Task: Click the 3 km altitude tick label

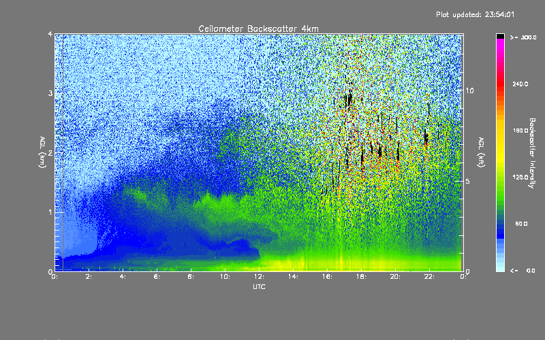Action: [x=50, y=93]
